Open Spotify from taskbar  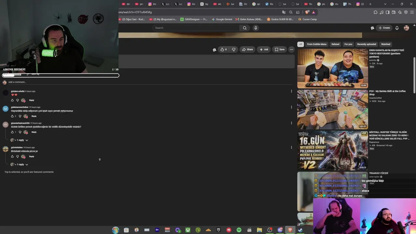click(x=239, y=230)
